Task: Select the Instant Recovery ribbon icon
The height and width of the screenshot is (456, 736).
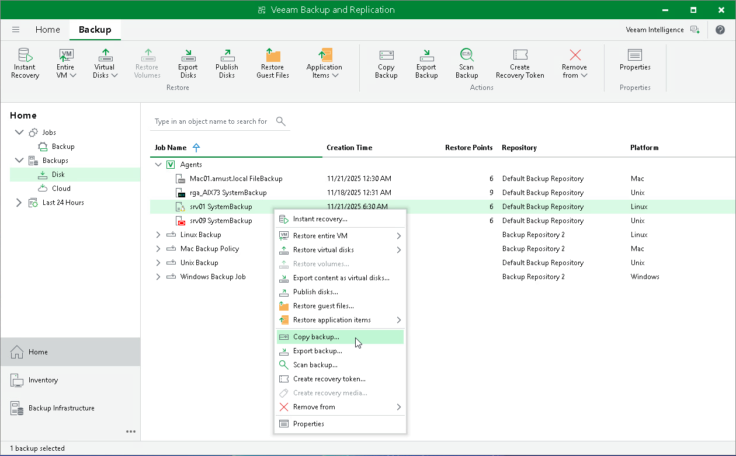Action: click(x=25, y=62)
